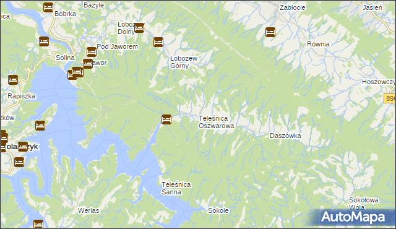The width and height of the screenshot is (396, 229).
Task: Open the hotel icon northwest of Solina label
Action: (x=44, y=41)
